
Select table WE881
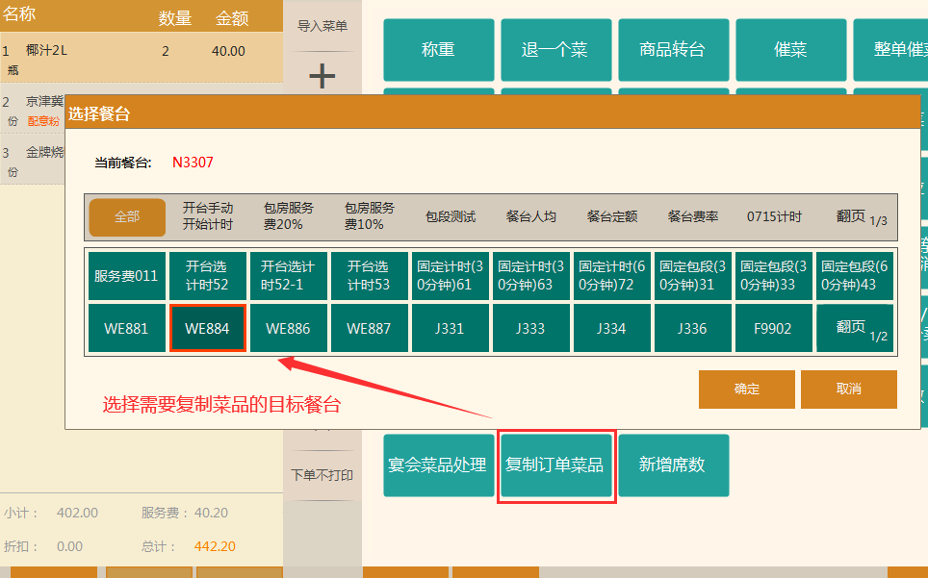pyautogui.click(x=126, y=328)
